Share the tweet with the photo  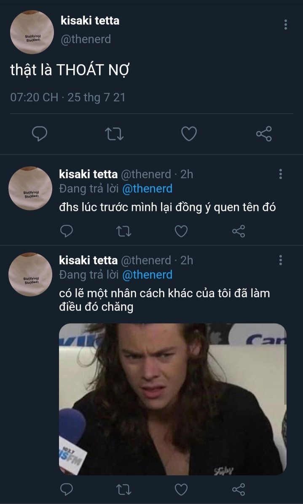[x=239, y=489]
